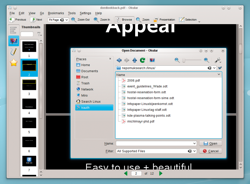The width and height of the screenshot is (250, 184).
Task: Go to Next page in toolbar
Action: [36, 20]
